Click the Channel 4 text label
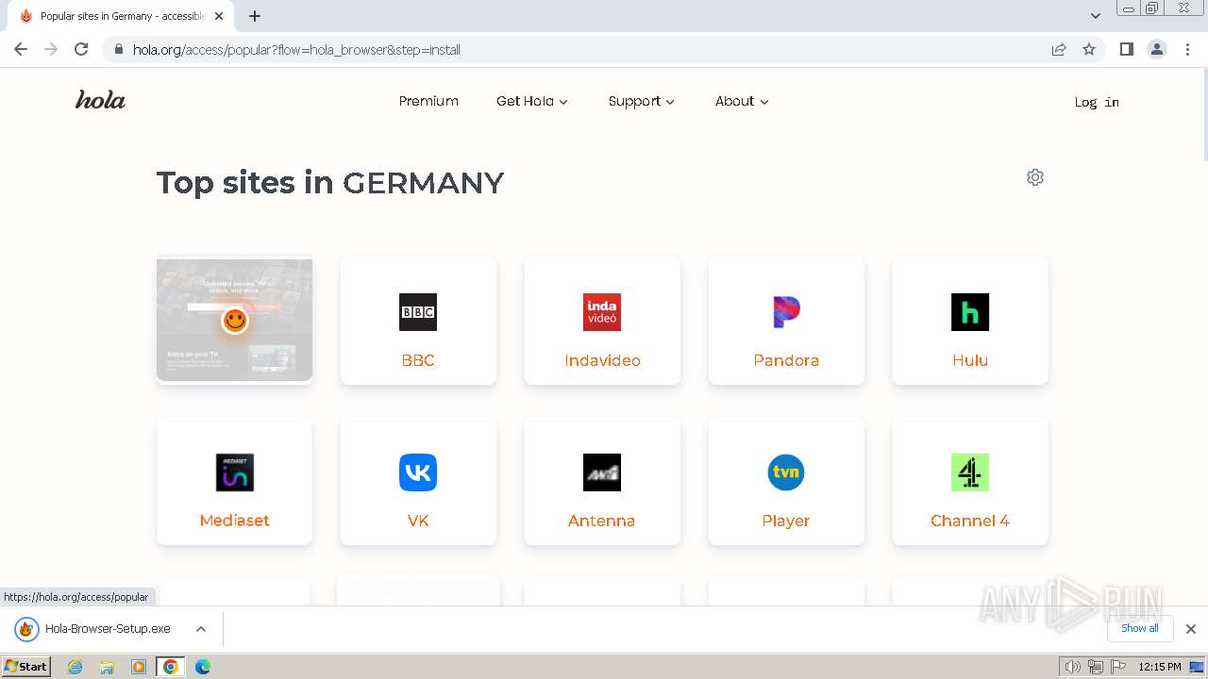The width and height of the screenshot is (1208, 679). (970, 521)
